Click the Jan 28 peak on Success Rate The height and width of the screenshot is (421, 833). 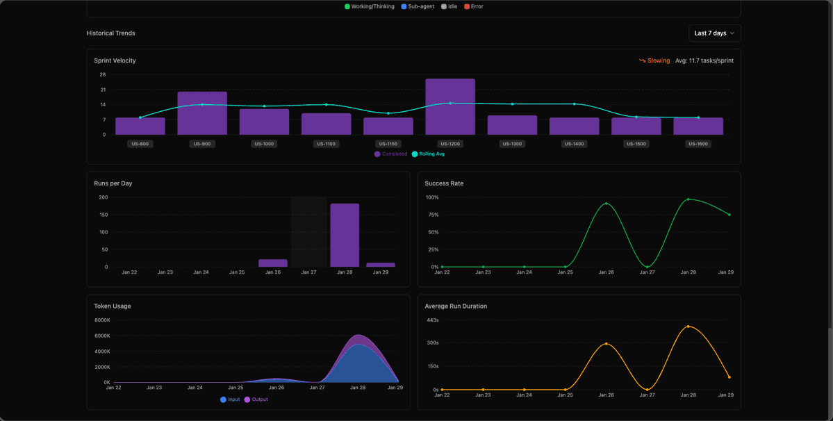click(689, 199)
